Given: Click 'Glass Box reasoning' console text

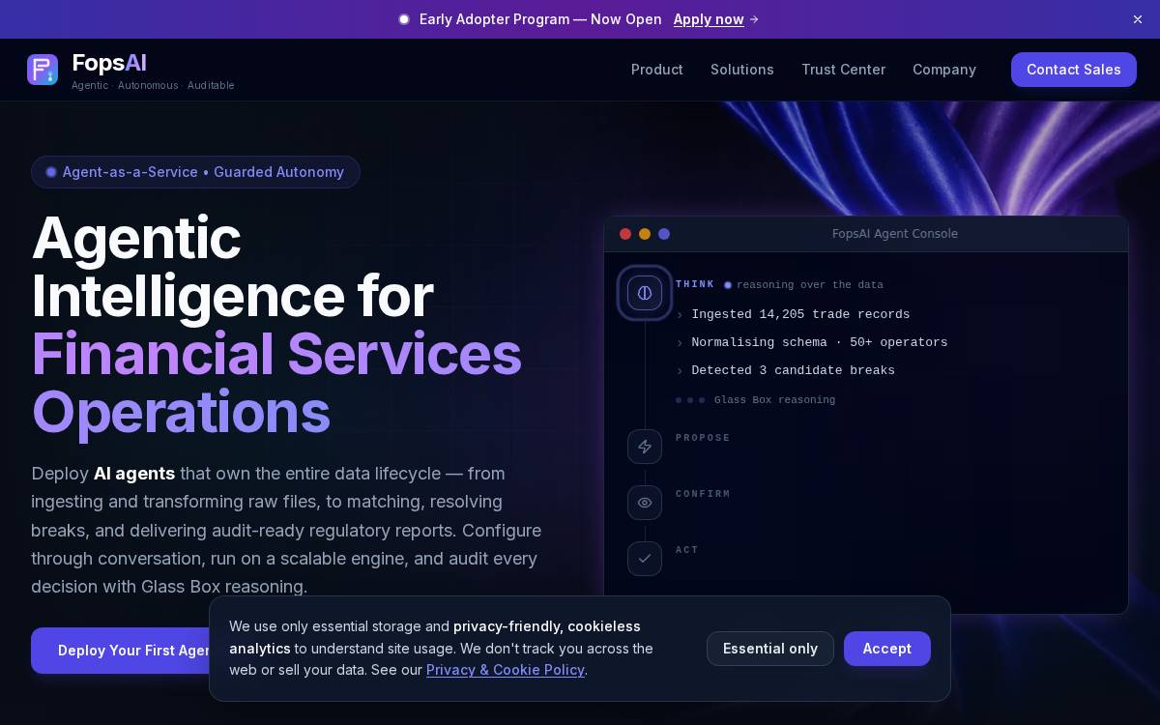Looking at the screenshot, I should point(774,400).
